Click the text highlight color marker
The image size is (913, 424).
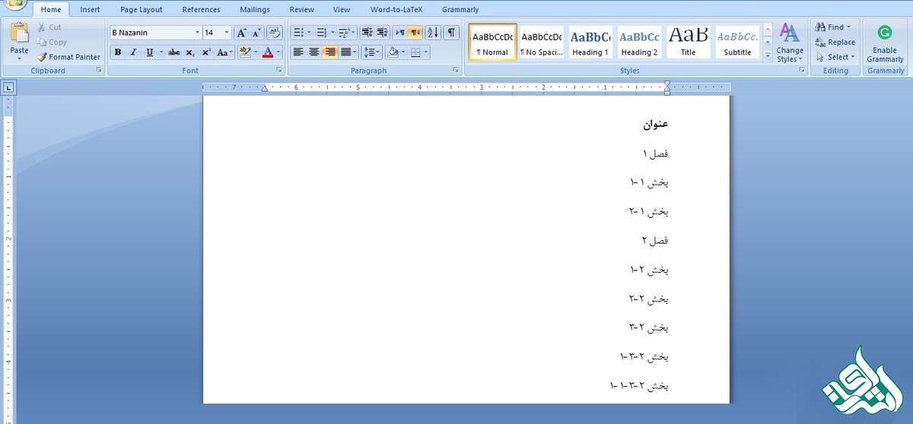[x=243, y=52]
